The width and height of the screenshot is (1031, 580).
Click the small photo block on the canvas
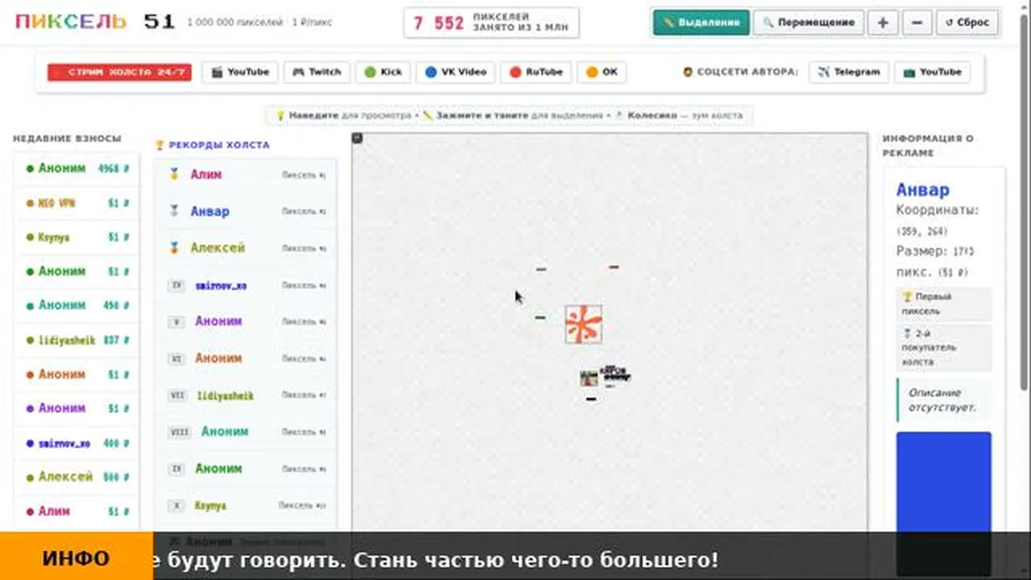(x=590, y=378)
